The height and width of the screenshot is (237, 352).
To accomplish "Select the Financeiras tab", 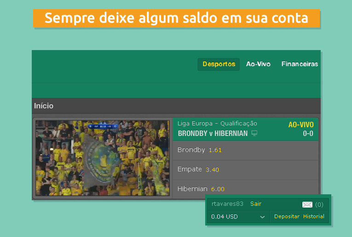I will click(x=300, y=64).
